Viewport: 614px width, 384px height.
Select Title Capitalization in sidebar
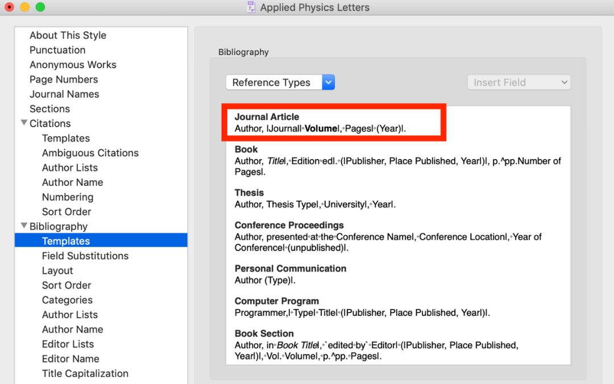pyautogui.click(x=85, y=373)
